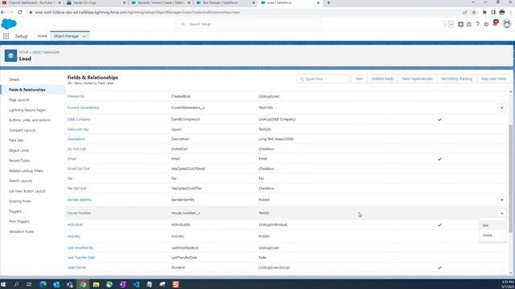The height and width of the screenshot is (289, 515).
Task: Open the notifications bell icon
Action: click(x=495, y=23)
